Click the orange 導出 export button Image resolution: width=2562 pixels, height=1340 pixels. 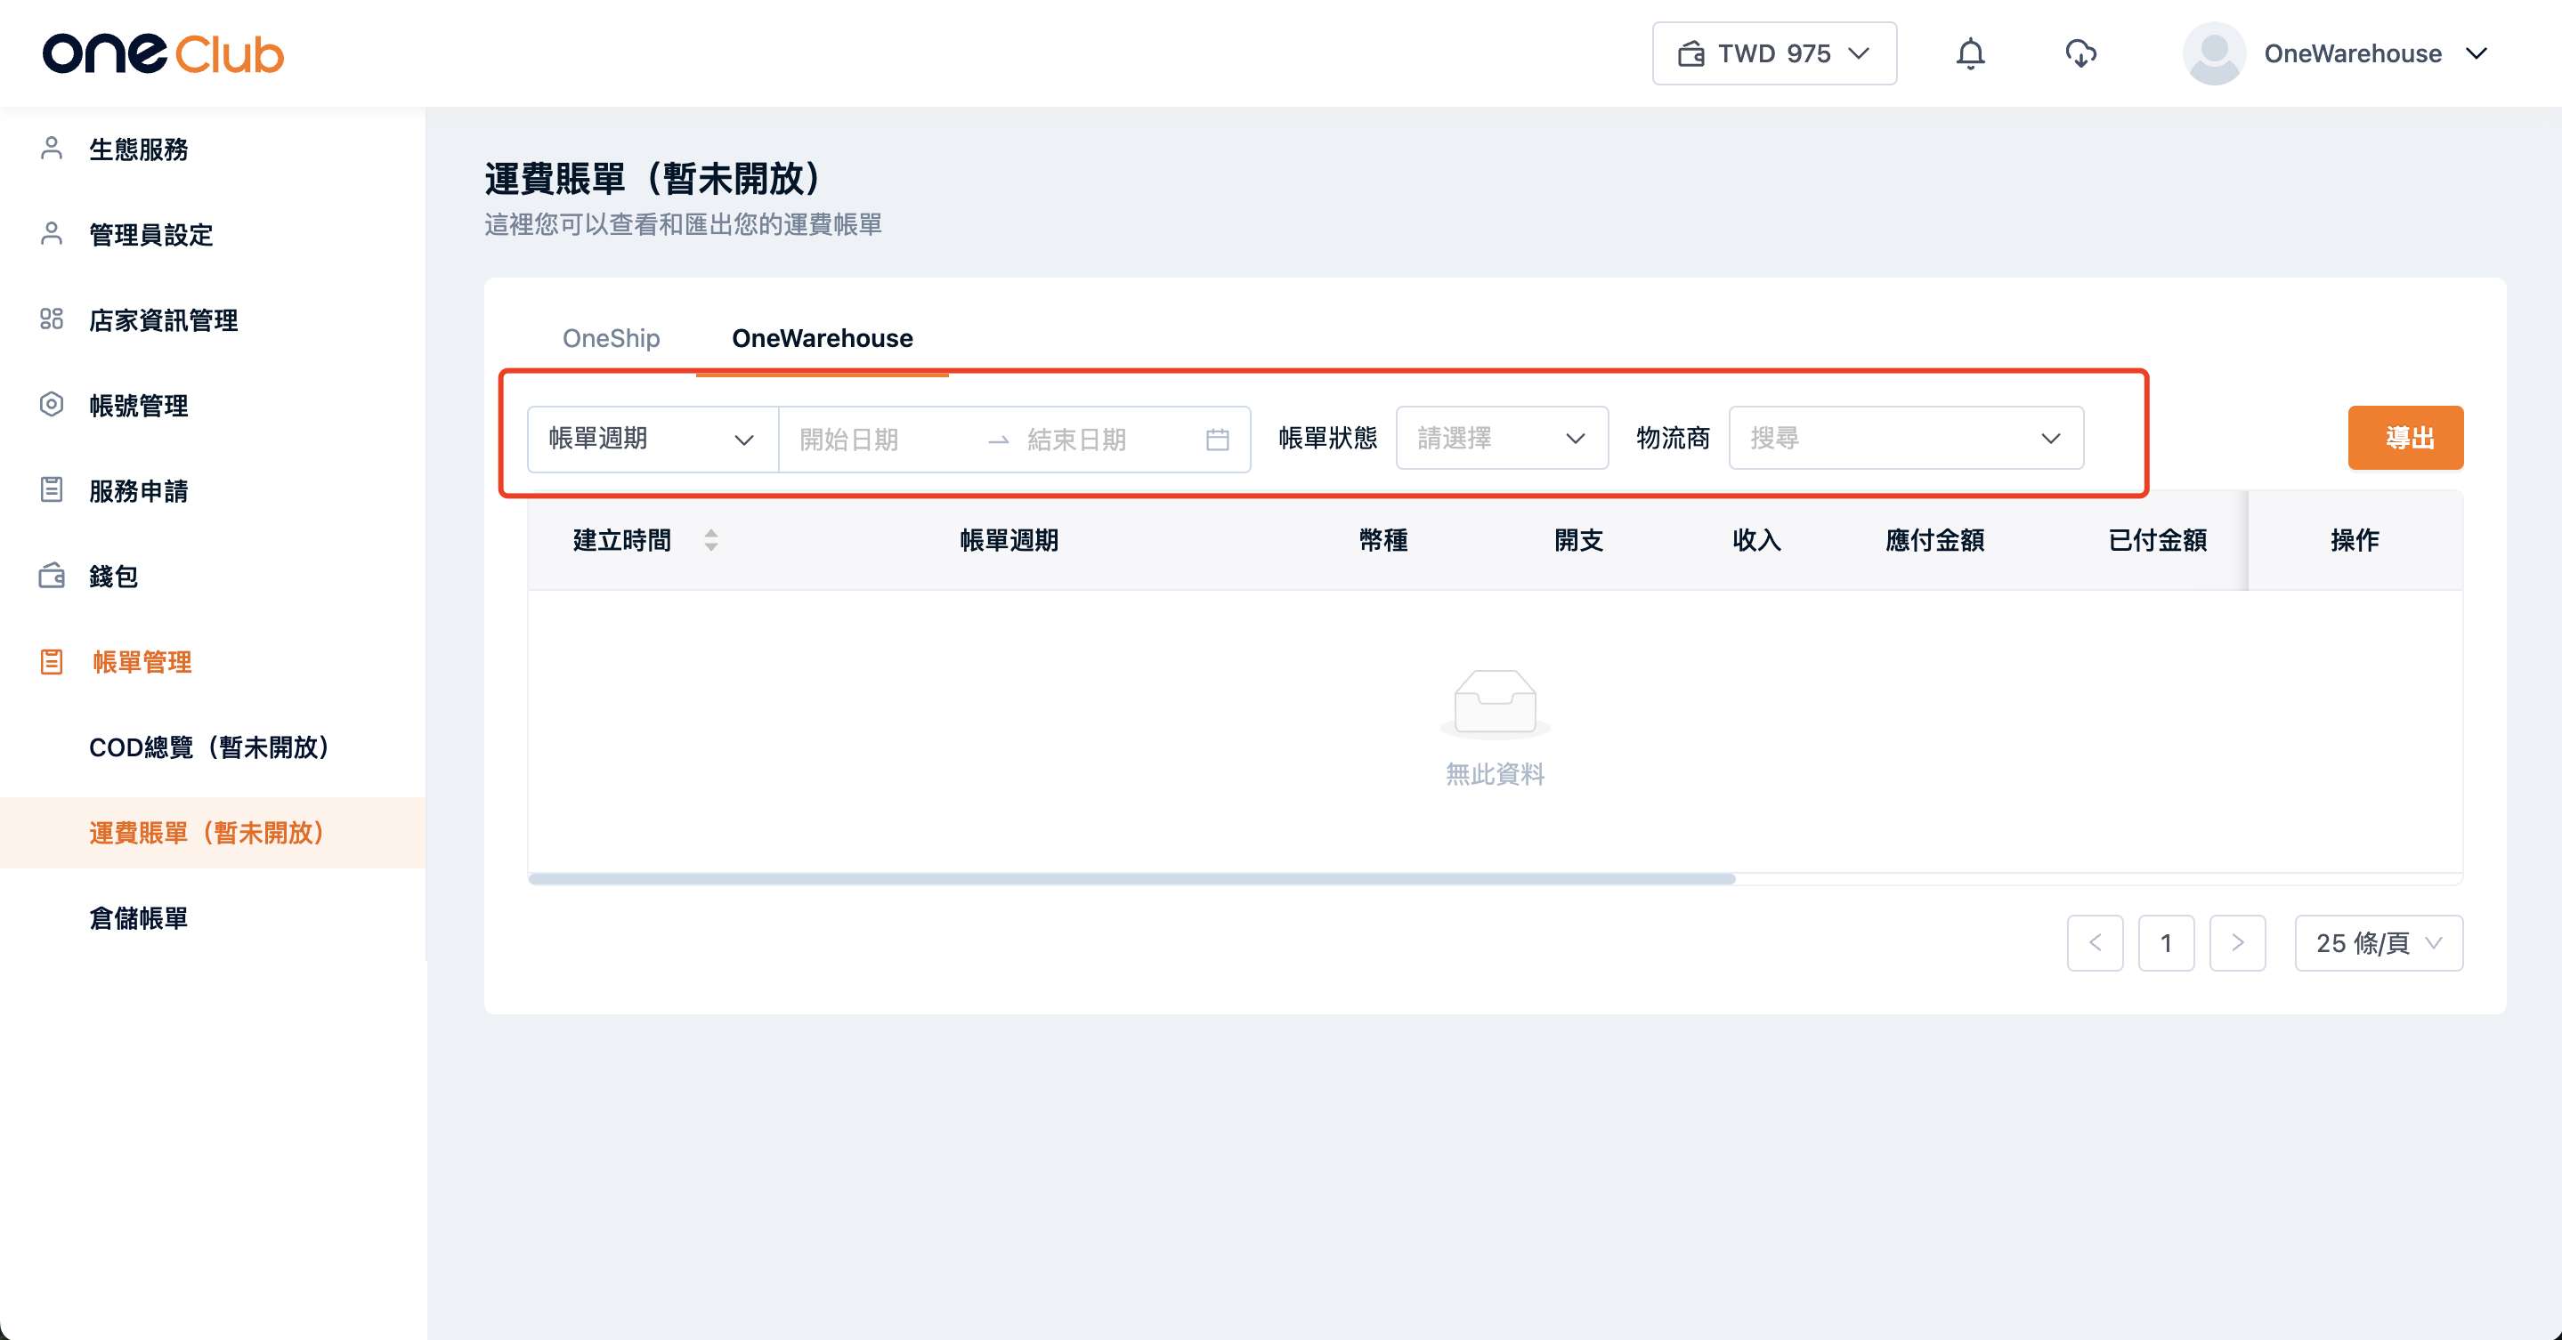tap(2404, 438)
